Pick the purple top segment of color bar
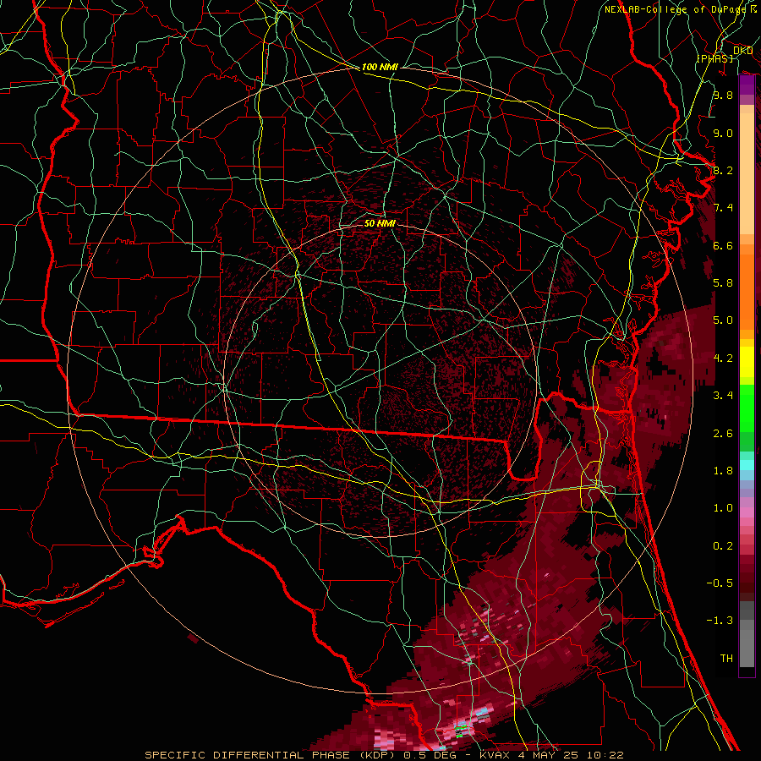Viewport: 761px width, 761px height. tap(747, 85)
